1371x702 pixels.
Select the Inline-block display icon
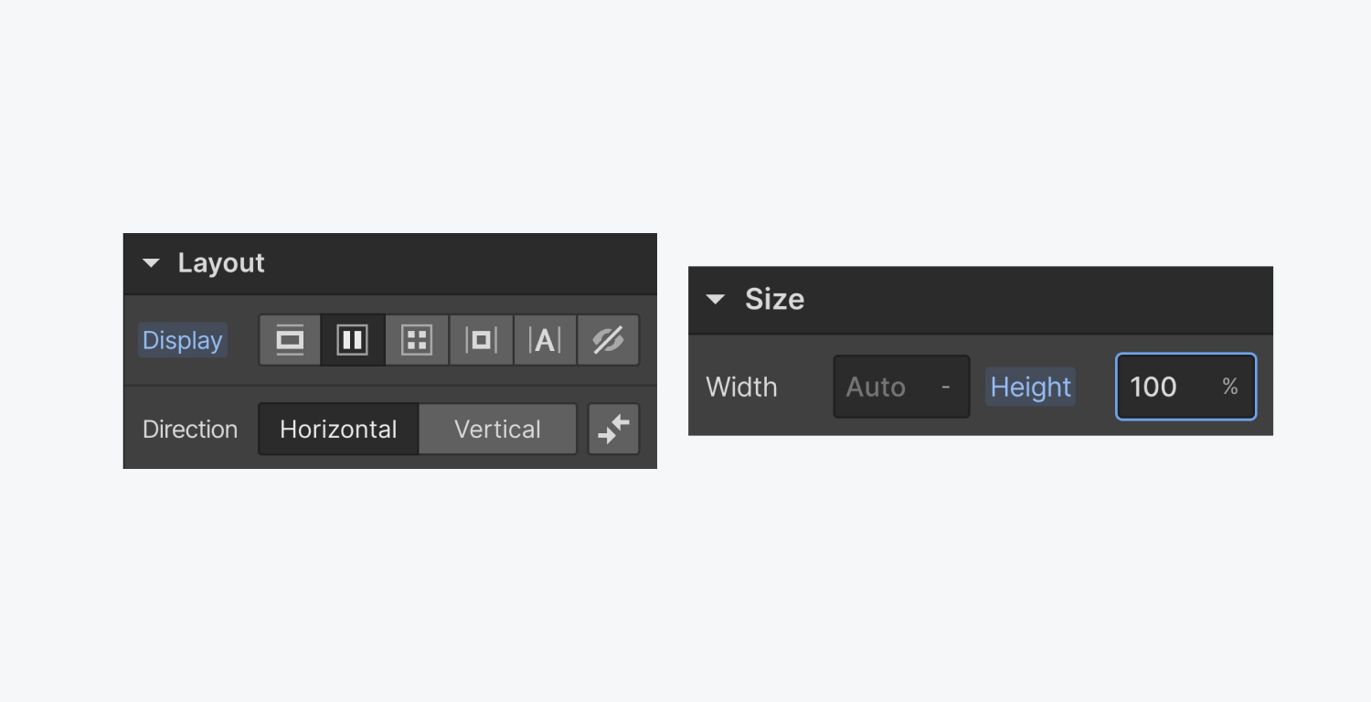coord(481,340)
